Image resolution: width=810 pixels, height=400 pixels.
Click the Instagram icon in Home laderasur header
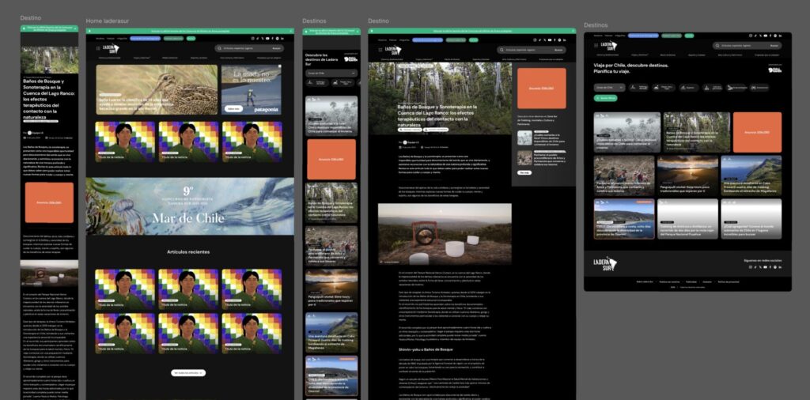[253, 38]
